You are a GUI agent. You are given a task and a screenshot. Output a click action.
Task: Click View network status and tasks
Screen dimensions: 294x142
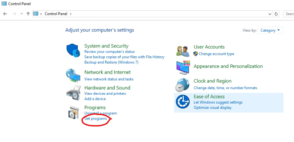(109, 79)
